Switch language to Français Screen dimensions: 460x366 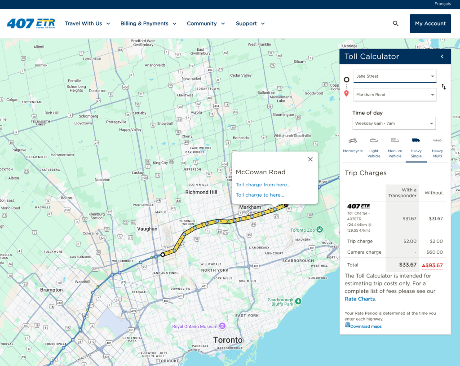click(x=442, y=4)
